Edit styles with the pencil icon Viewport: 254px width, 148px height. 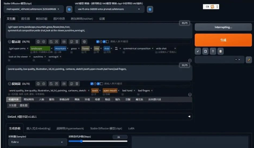[249, 60]
